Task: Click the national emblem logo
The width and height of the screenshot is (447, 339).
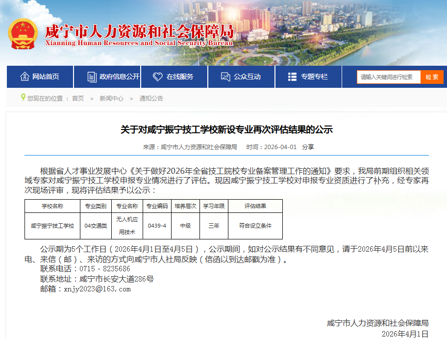Action: (x=23, y=34)
